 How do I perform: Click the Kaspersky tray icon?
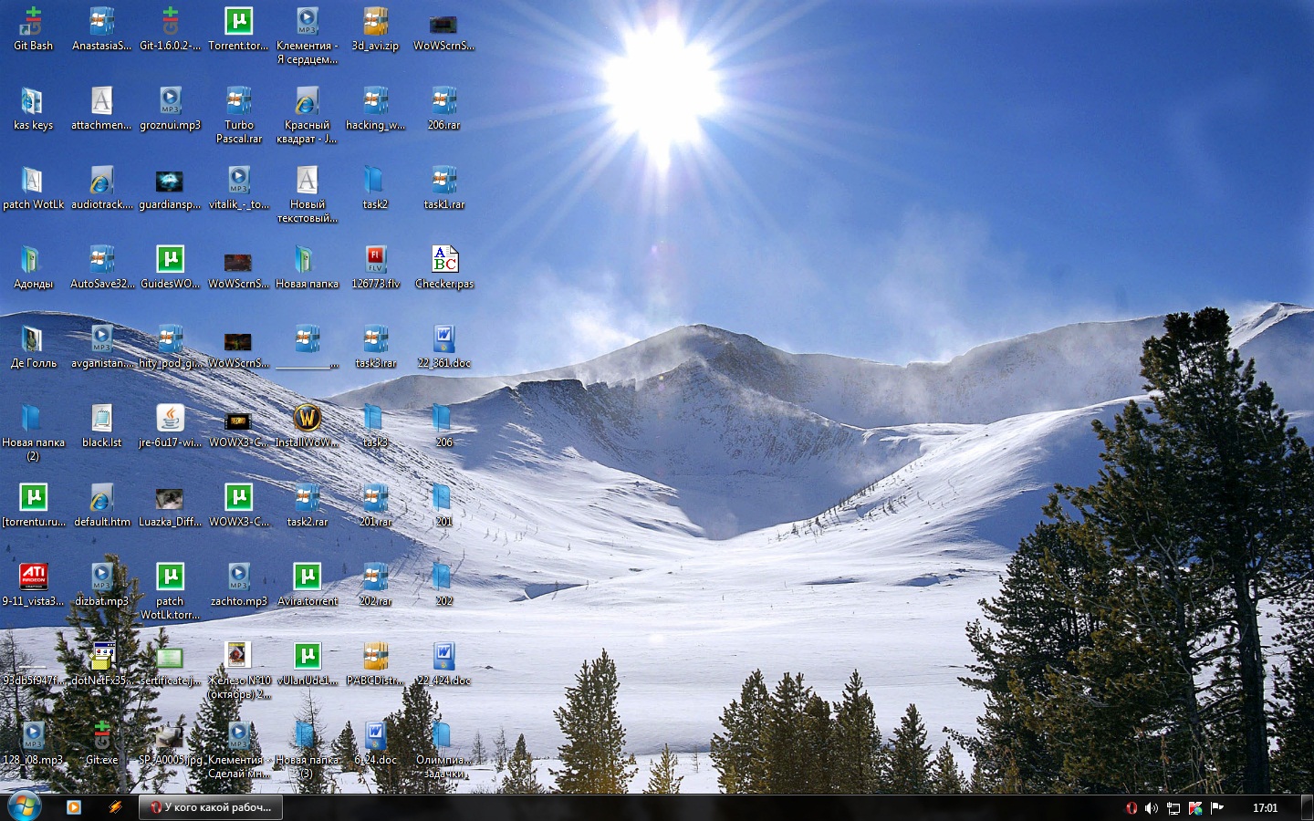coord(1195,808)
